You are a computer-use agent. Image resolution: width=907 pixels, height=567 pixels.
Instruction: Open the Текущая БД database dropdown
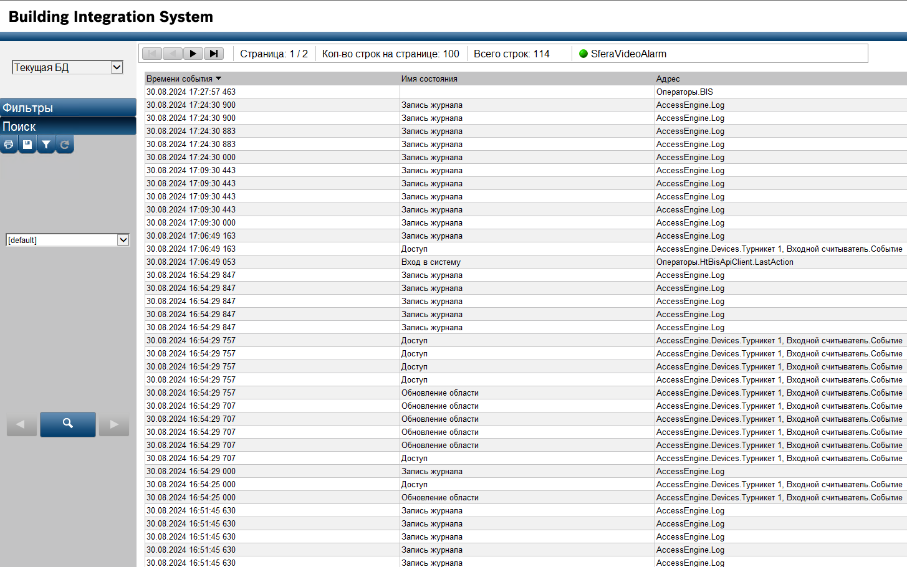[x=117, y=67]
